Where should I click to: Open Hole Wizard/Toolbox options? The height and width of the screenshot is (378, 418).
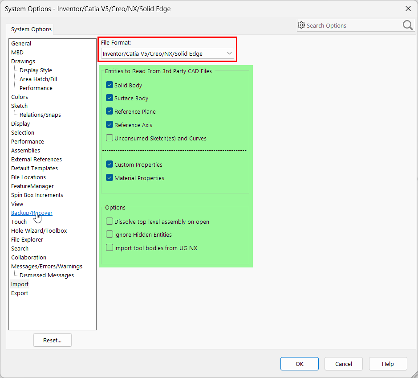point(39,230)
